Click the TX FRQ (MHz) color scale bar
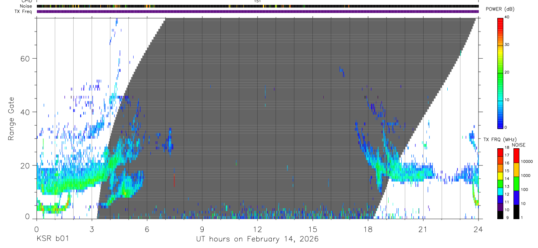The height and width of the screenshot is (248, 538). (x=500, y=184)
